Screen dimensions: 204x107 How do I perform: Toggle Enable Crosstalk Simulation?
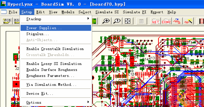[x=56, y=49]
